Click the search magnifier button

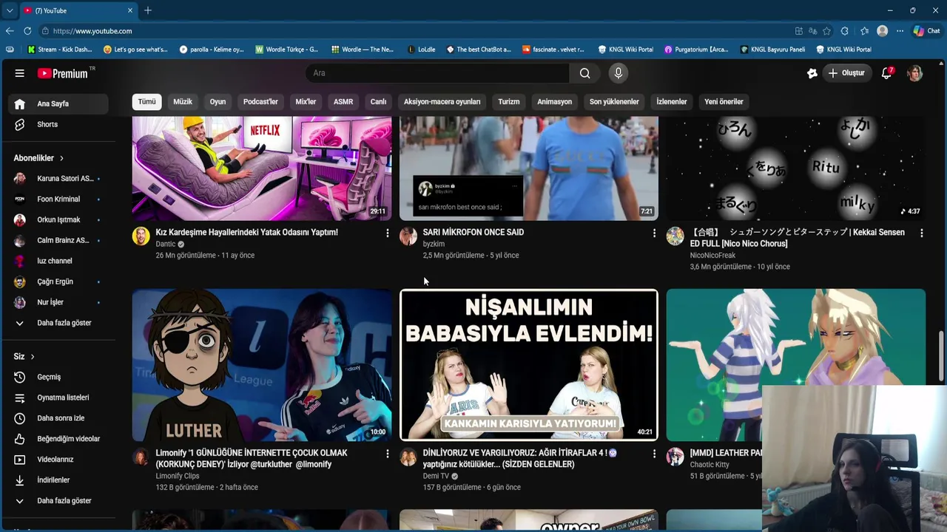[584, 73]
